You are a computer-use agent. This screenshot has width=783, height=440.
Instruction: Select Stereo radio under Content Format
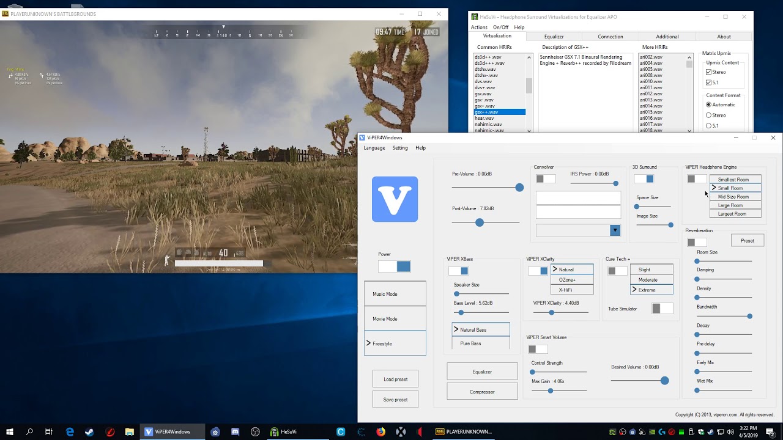pos(708,115)
